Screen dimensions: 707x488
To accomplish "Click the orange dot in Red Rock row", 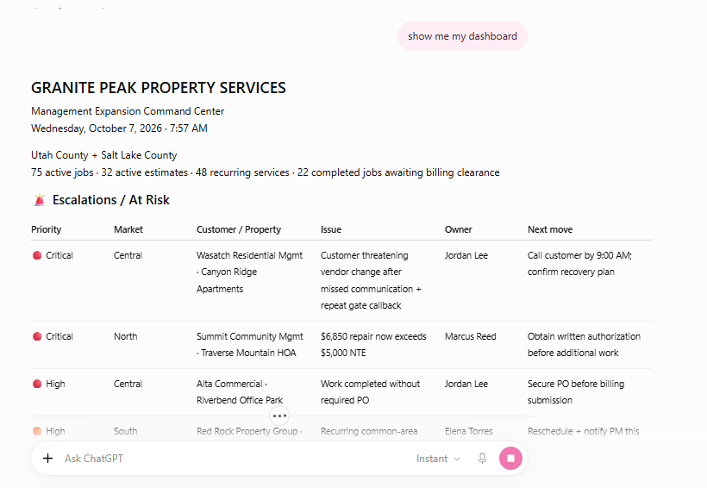I will tap(37, 431).
